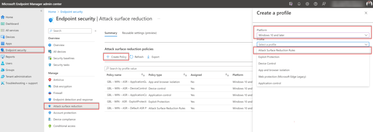Viewport: 373px width, 132px height.
Task: Open Overview under Endpoint security
Action: (x=59, y=45)
